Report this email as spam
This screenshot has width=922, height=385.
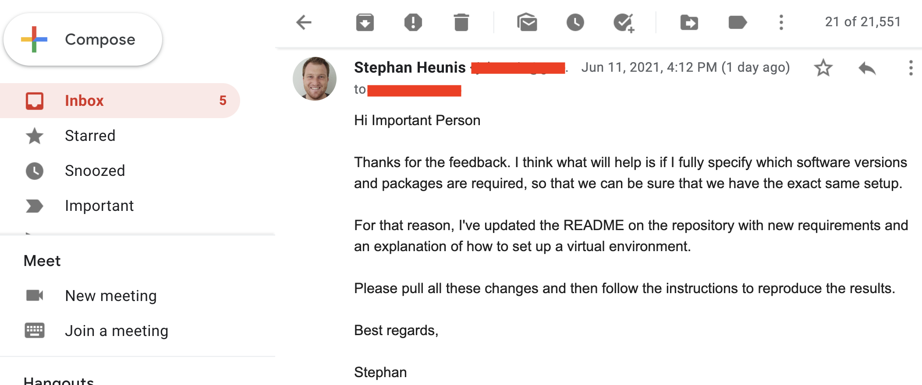pos(413,22)
